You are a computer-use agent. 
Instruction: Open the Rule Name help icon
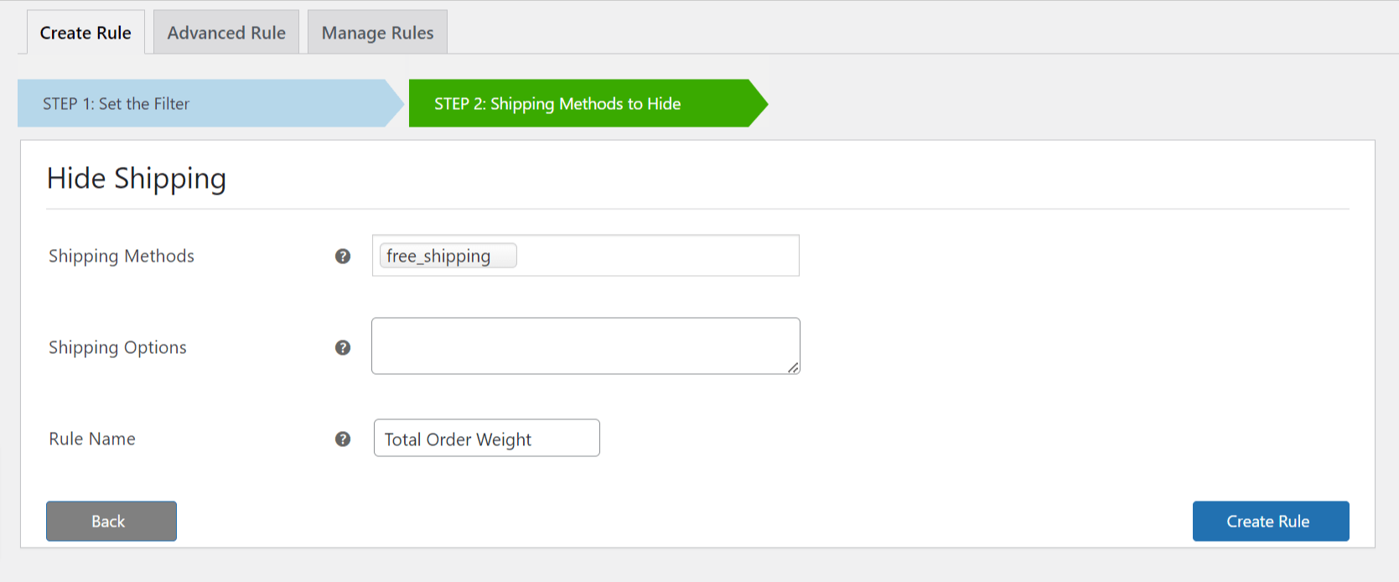343,438
